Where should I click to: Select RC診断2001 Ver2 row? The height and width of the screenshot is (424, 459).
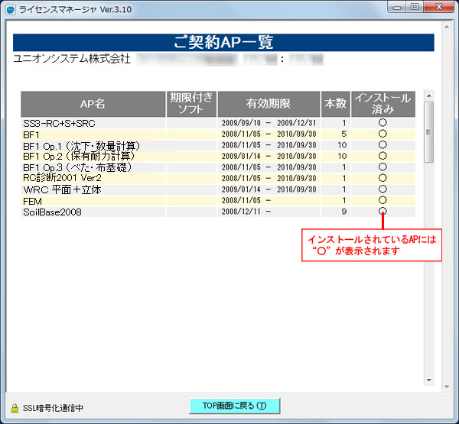(218, 178)
